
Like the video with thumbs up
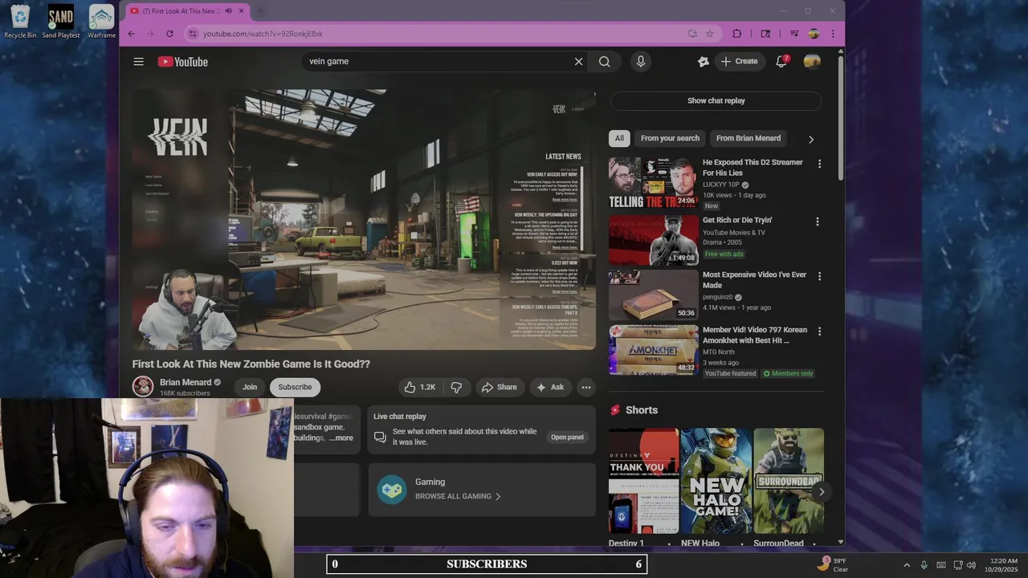tap(420, 387)
